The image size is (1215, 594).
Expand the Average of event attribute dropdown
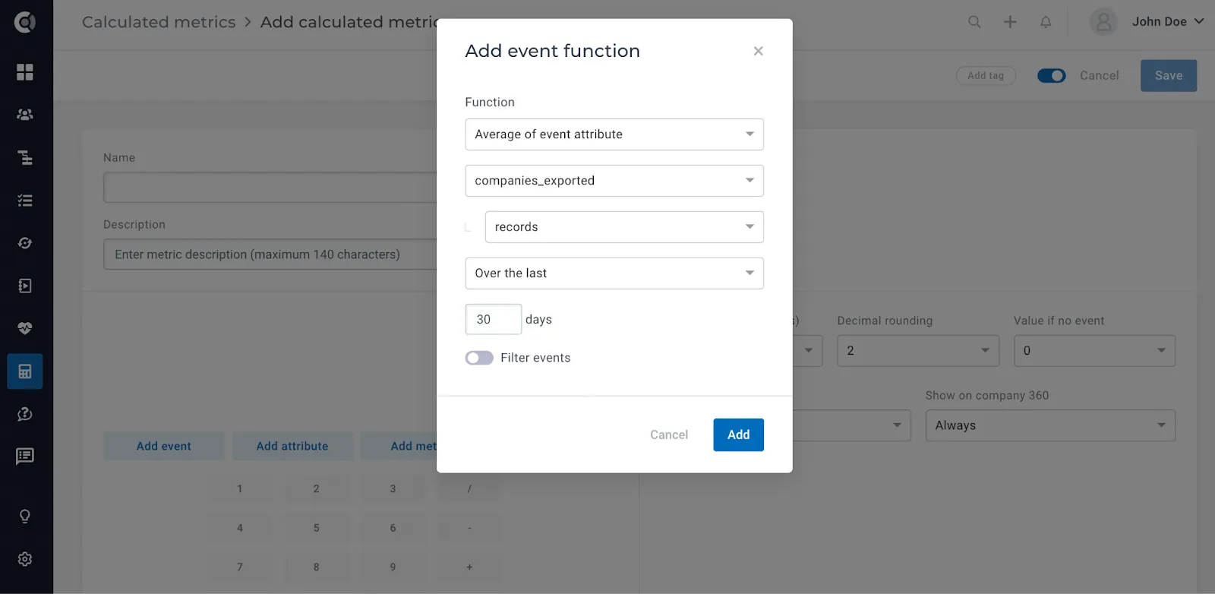pyautogui.click(x=614, y=134)
